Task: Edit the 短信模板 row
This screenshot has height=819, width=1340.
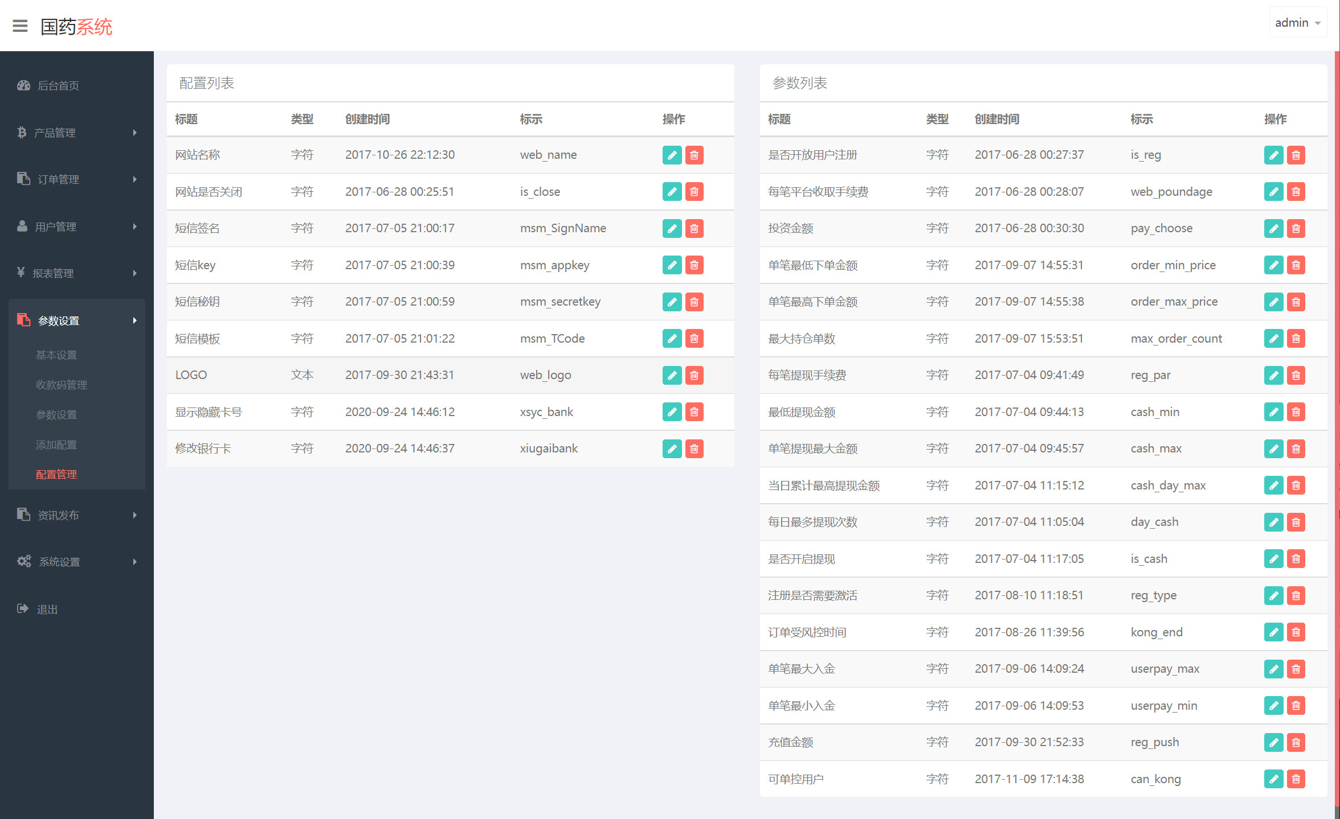Action: [672, 339]
